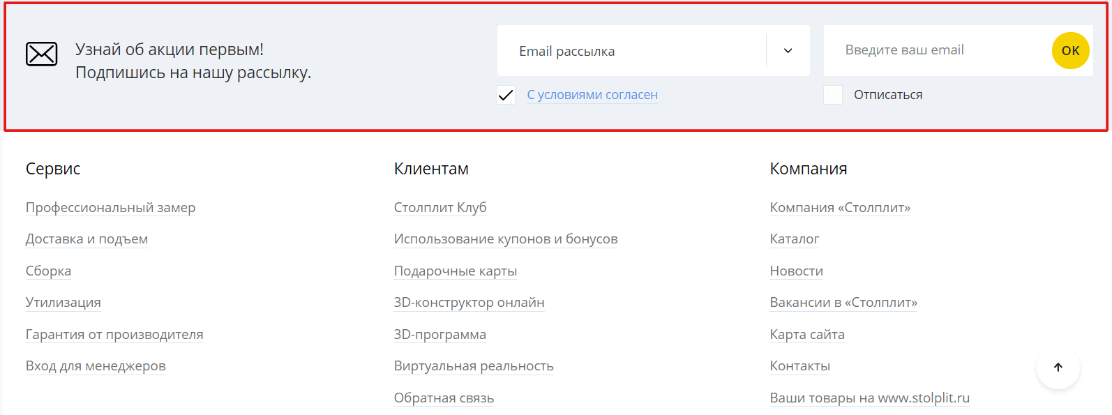This screenshot has height=415, width=1112.
Task: Launch the '3D-конструктор онлайн'
Action: [469, 302]
